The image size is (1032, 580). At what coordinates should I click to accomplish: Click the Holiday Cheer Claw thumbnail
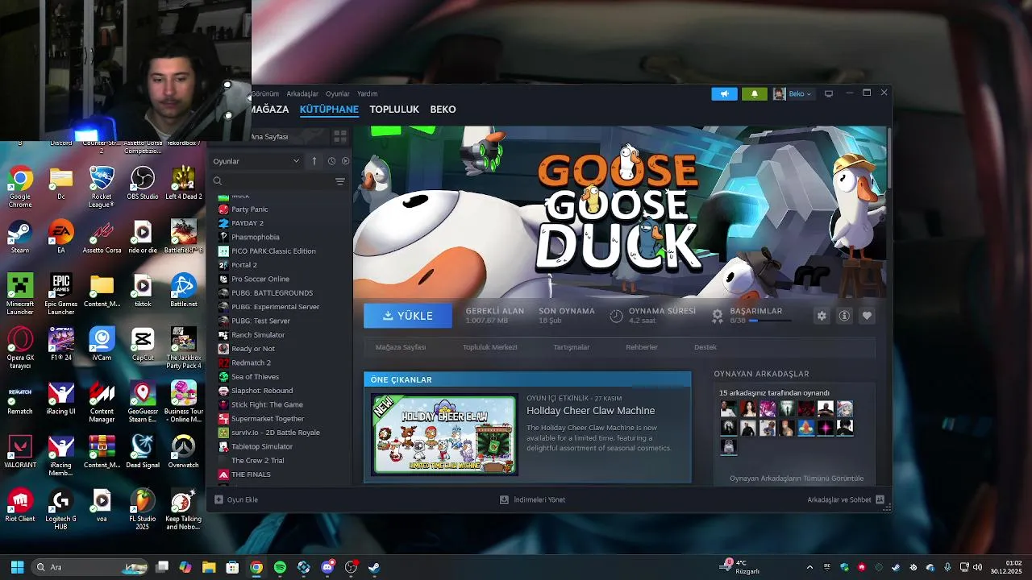(443, 434)
